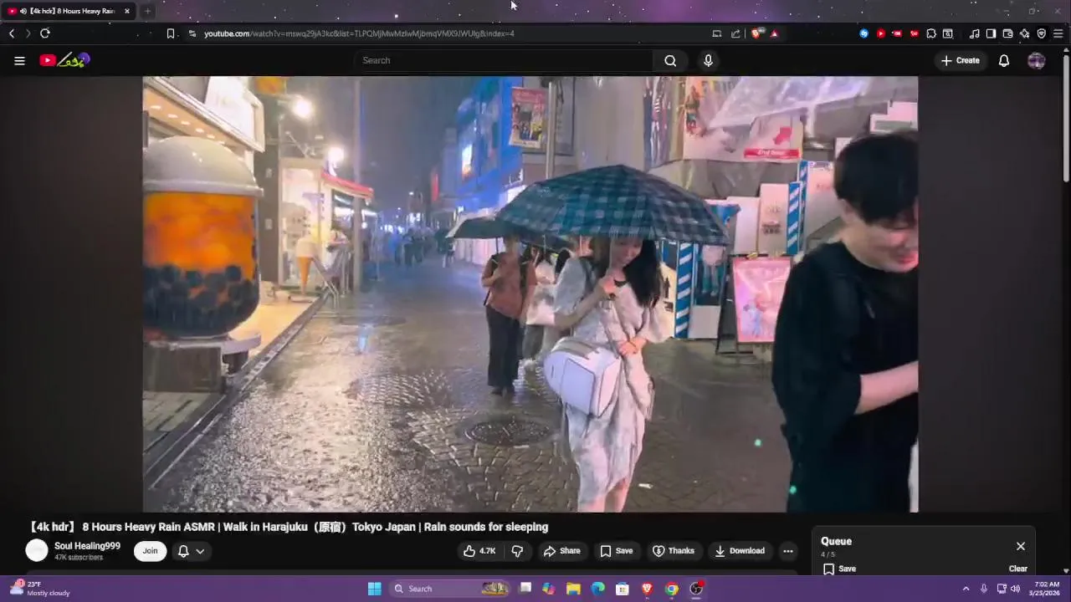This screenshot has width=1071, height=602.
Task: Open File Explorer from the taskbar
Action: coord(573,589)
